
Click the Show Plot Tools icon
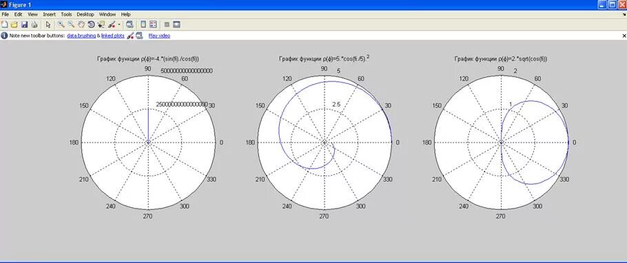click(x=176, y=24)
